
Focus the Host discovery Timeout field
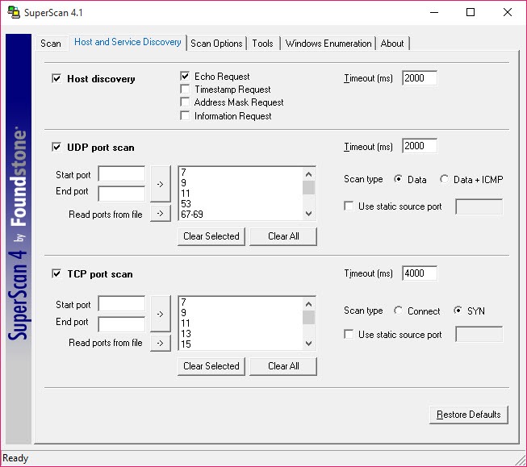pos(420,78)
